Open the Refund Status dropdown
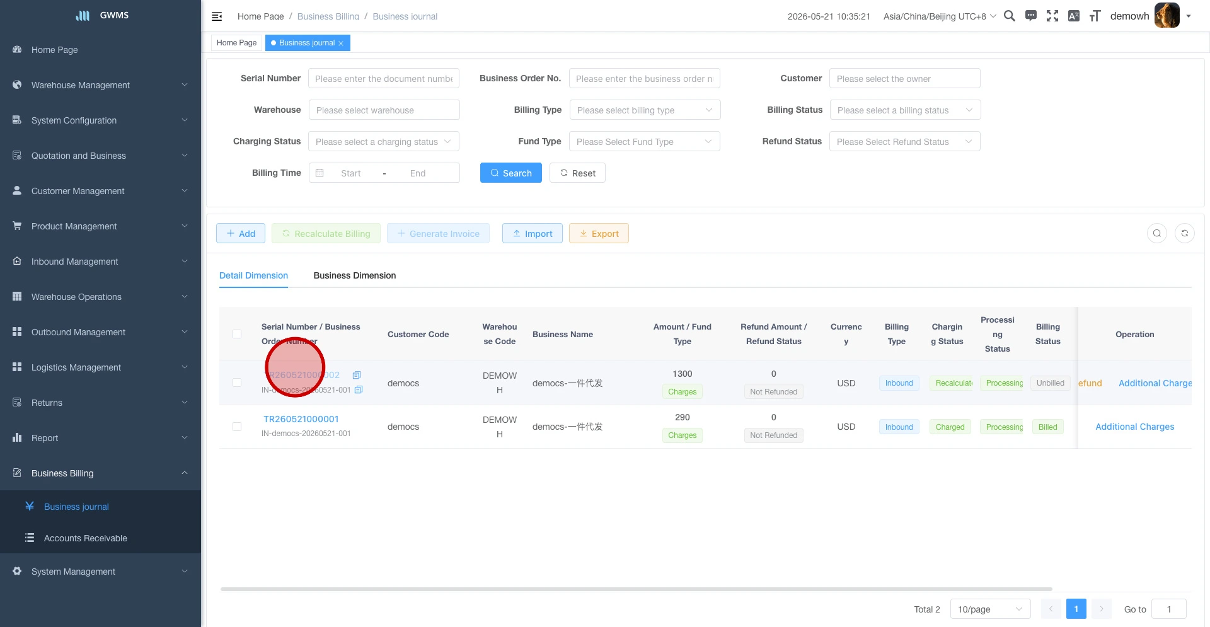Screen dimensions: 1210x627 (905, 141)
